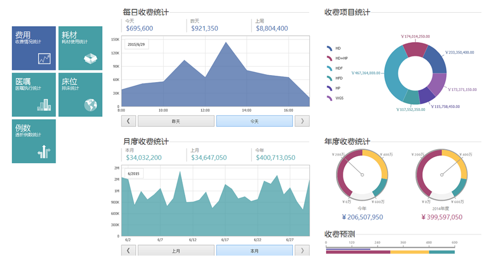Click the 今年 yearly gauge dial

click(x=362, y=174)
